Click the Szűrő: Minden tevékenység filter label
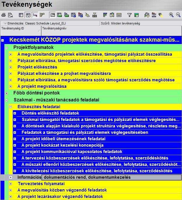The height and width of the screenshot is (200, 182). click(x=120, y=23)
